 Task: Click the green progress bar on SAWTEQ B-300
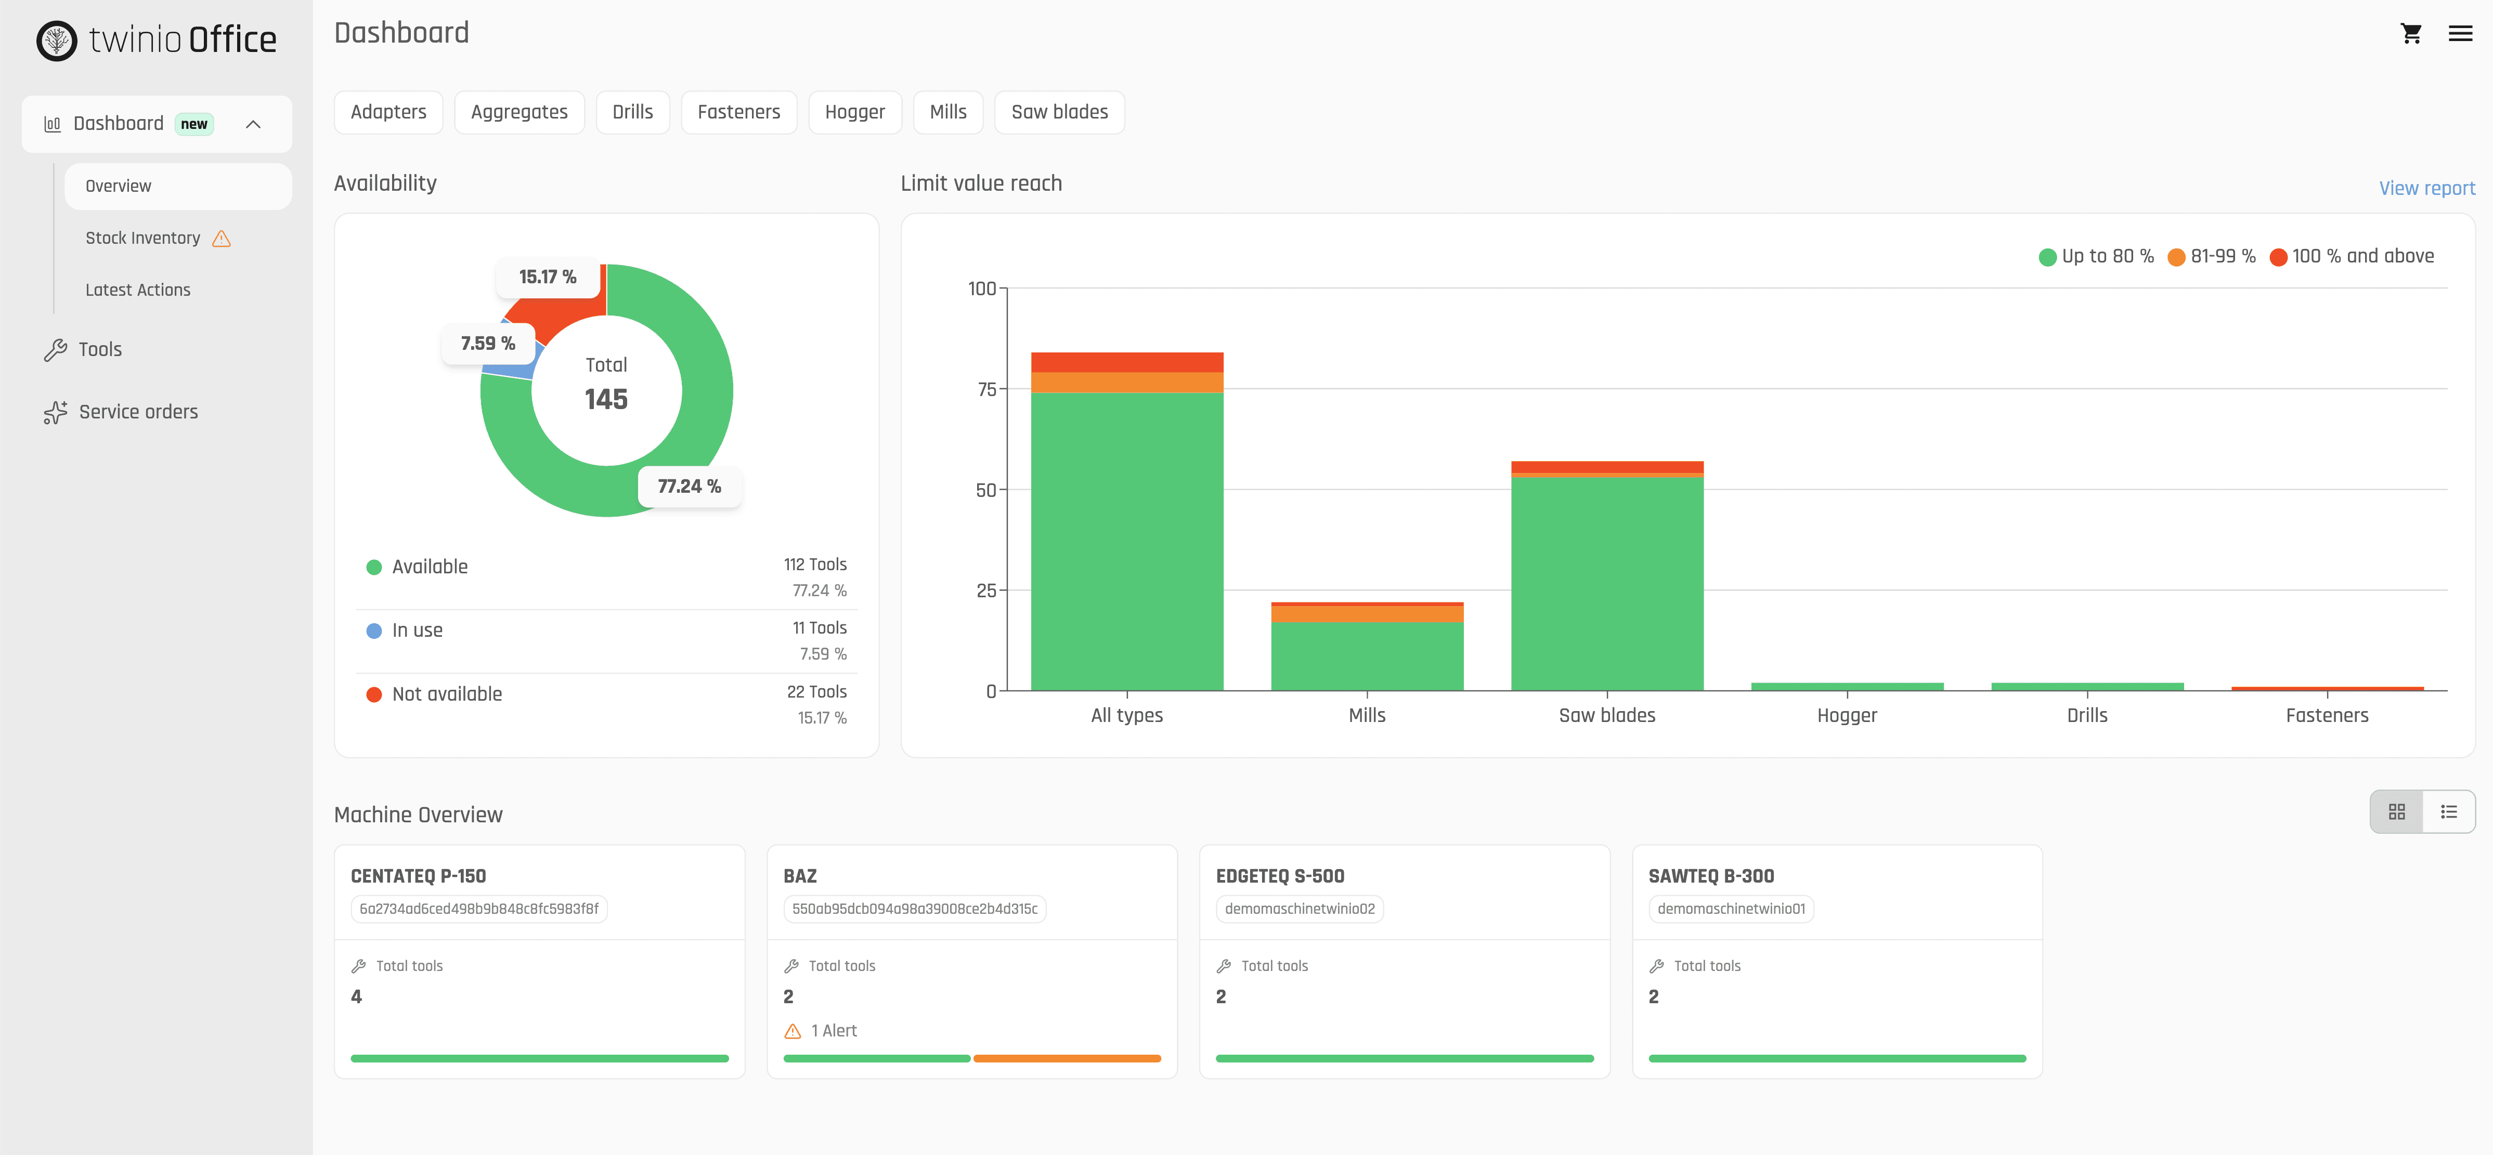1837,1059
